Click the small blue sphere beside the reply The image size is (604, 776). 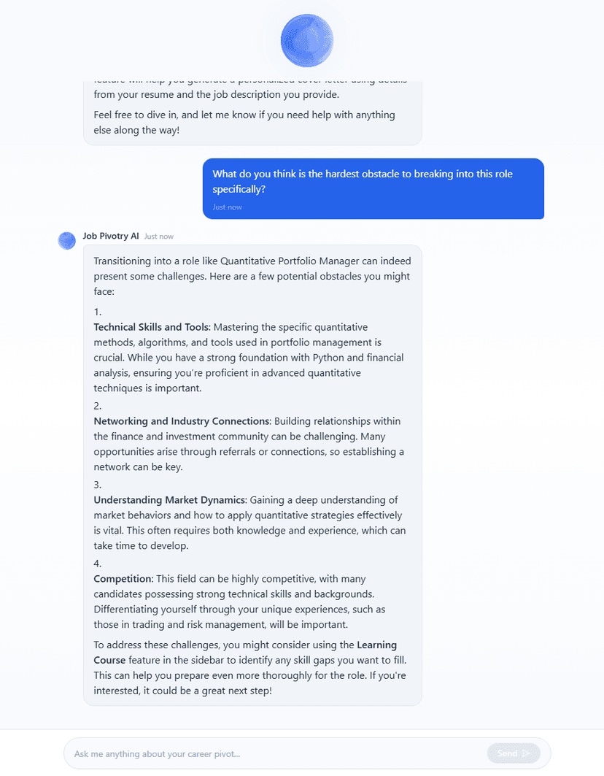coord(66,240)
